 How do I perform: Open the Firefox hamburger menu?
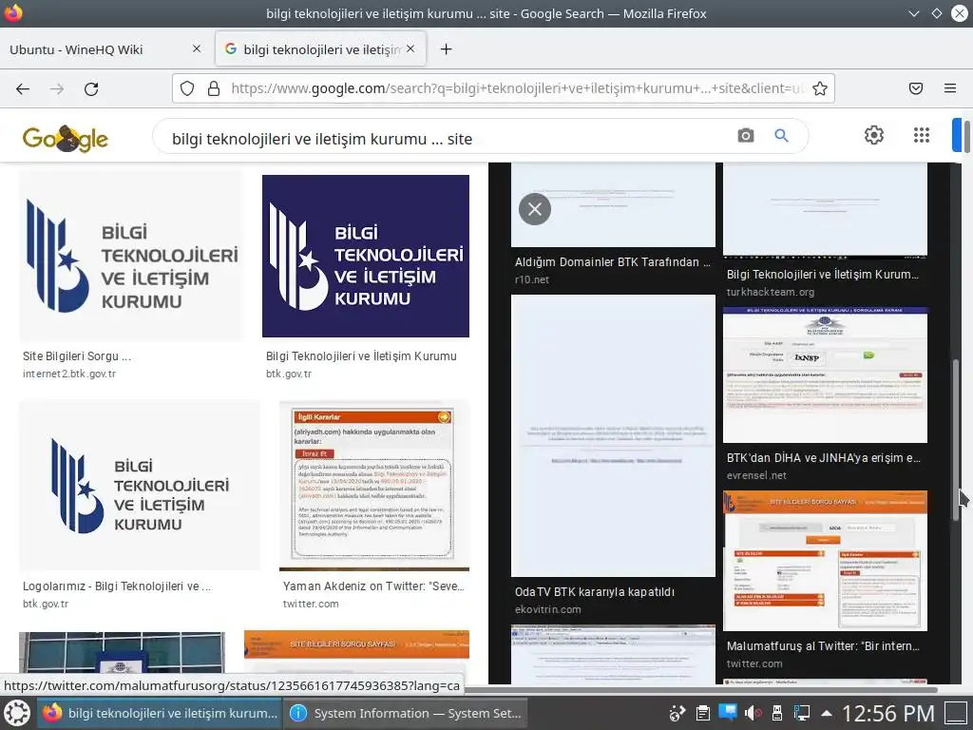[x=950, y=88]
